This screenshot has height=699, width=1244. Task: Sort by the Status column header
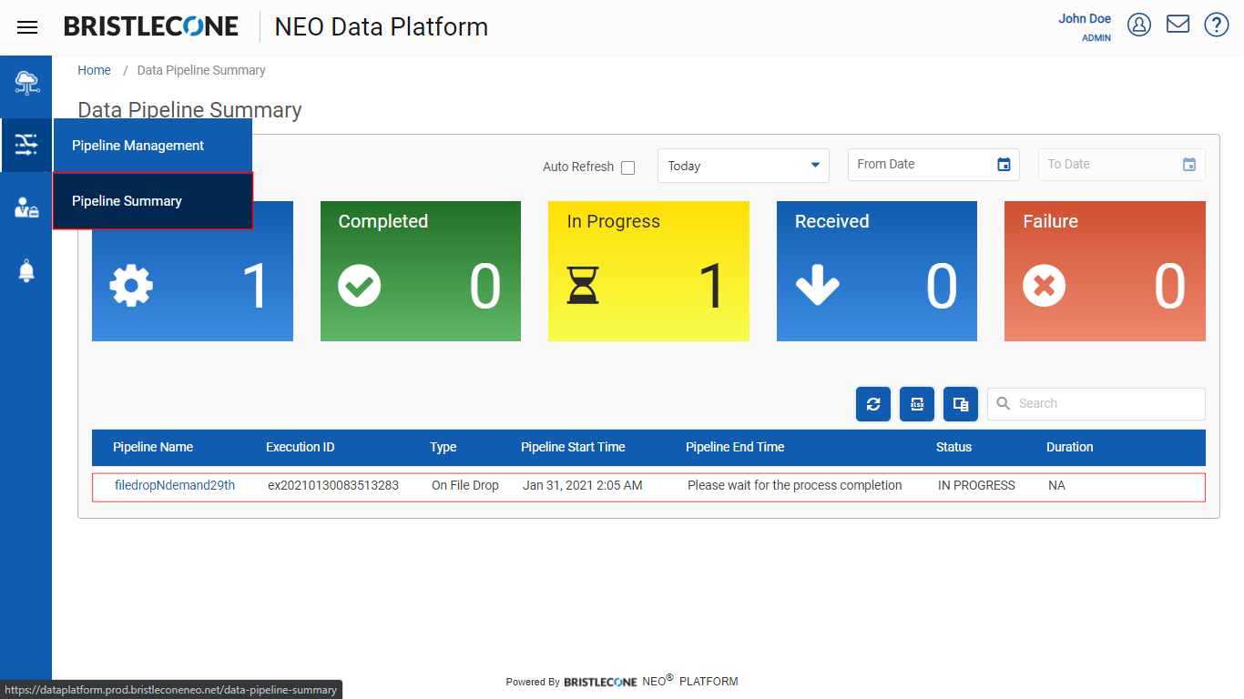coord(953,447)
